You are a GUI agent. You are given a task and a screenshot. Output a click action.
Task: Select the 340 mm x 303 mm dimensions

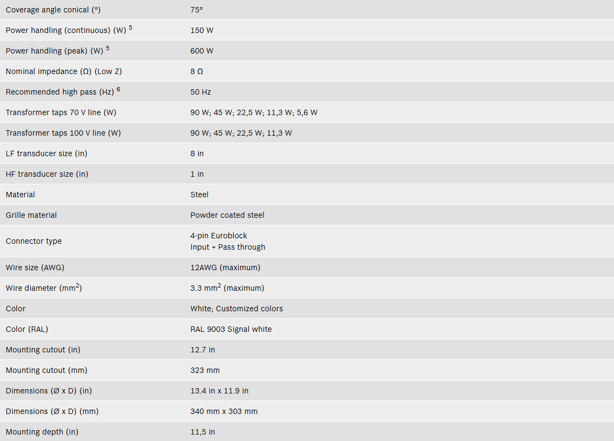(224, 412)
